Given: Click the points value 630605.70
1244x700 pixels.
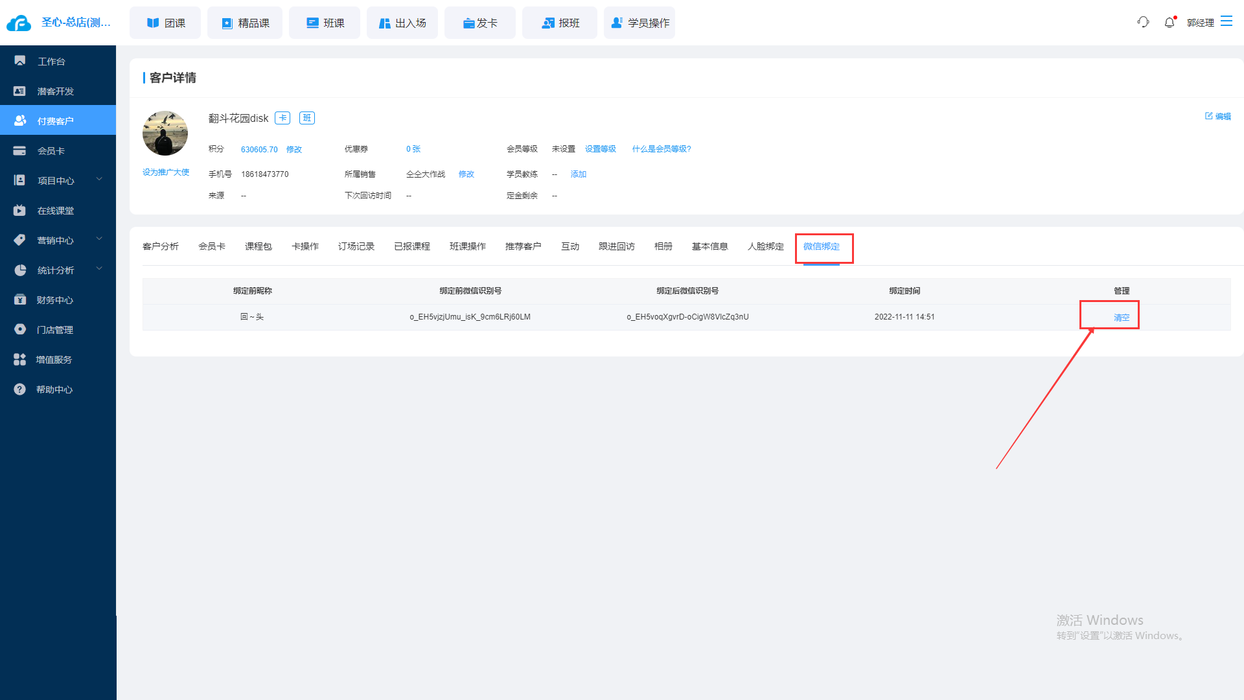Looking at the screenshot, I should 259,150.
